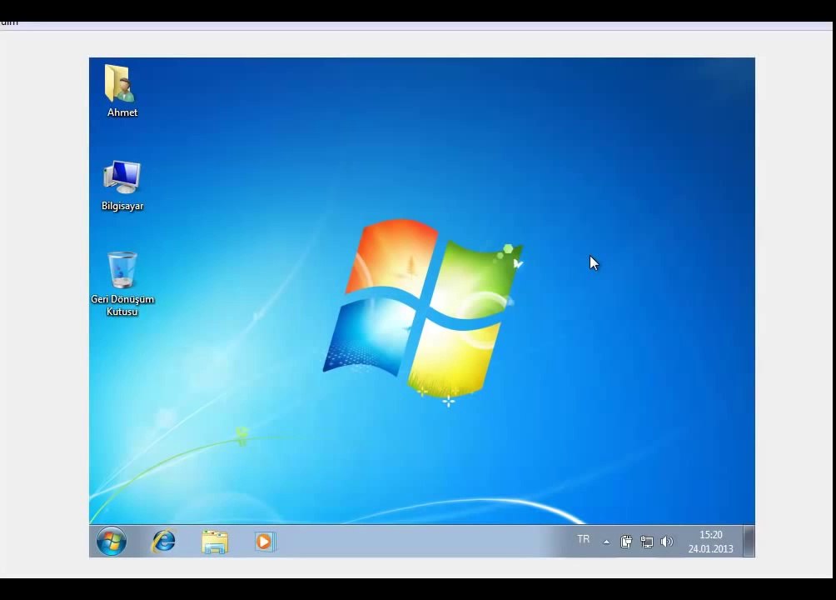Select the Bilgisayar desktop icon
This screenshot has height=600, width=836.
pos(122,185)
